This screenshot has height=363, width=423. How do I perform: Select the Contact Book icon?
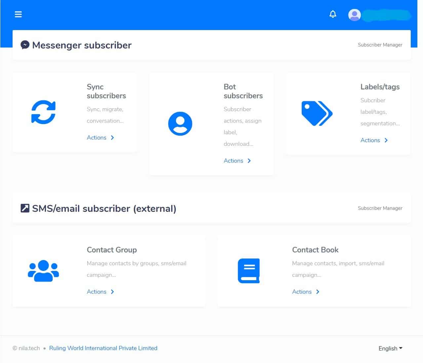249,271
